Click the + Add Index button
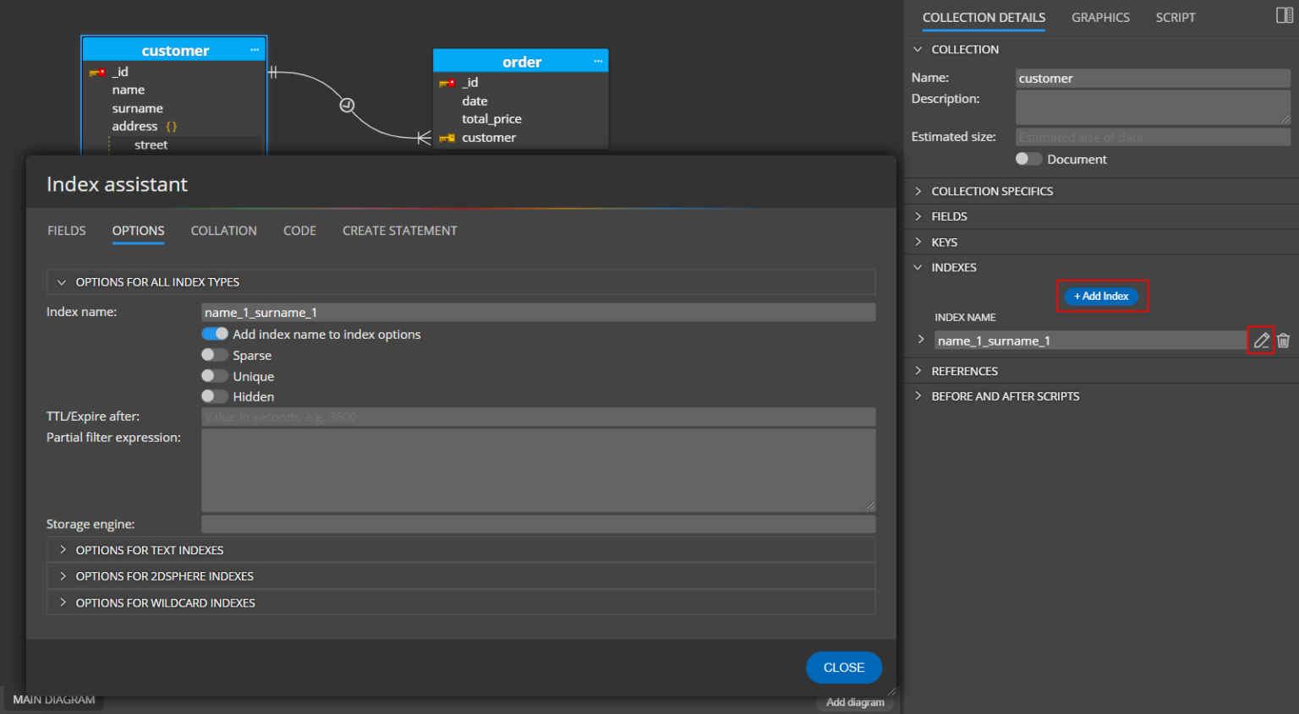 1101,296
